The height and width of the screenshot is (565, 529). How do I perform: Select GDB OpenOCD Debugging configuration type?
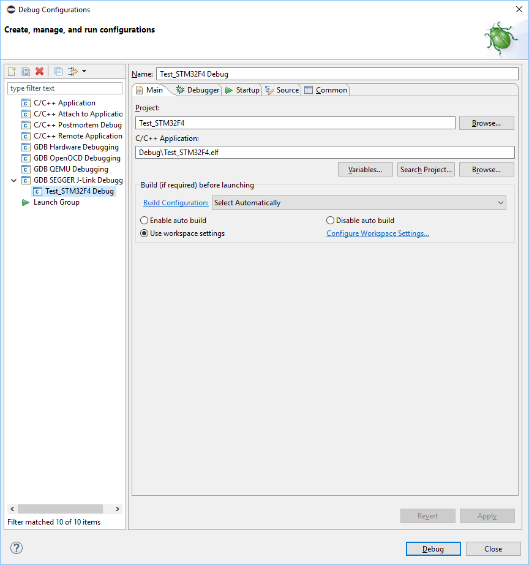77,158
